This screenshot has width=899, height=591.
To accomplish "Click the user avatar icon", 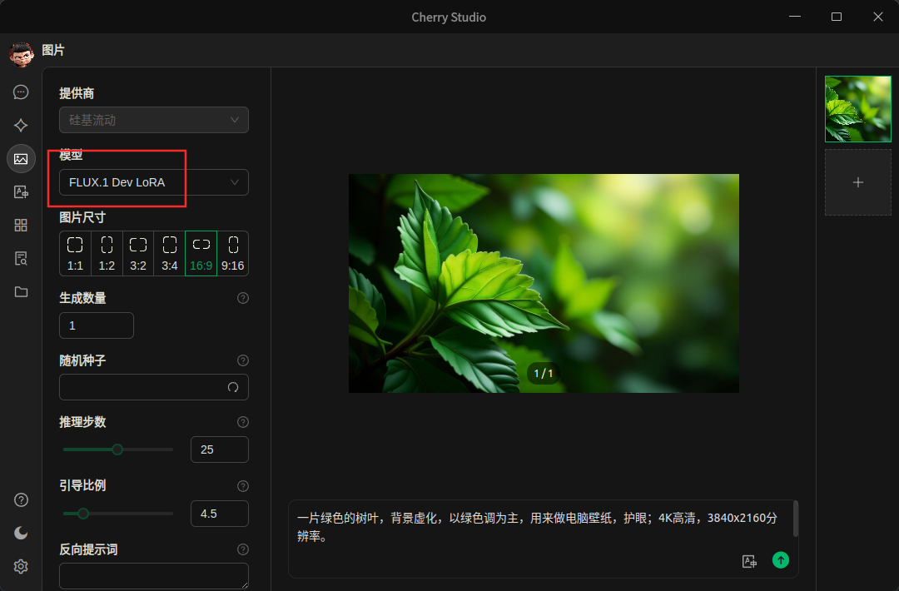I will click(21, 54).
